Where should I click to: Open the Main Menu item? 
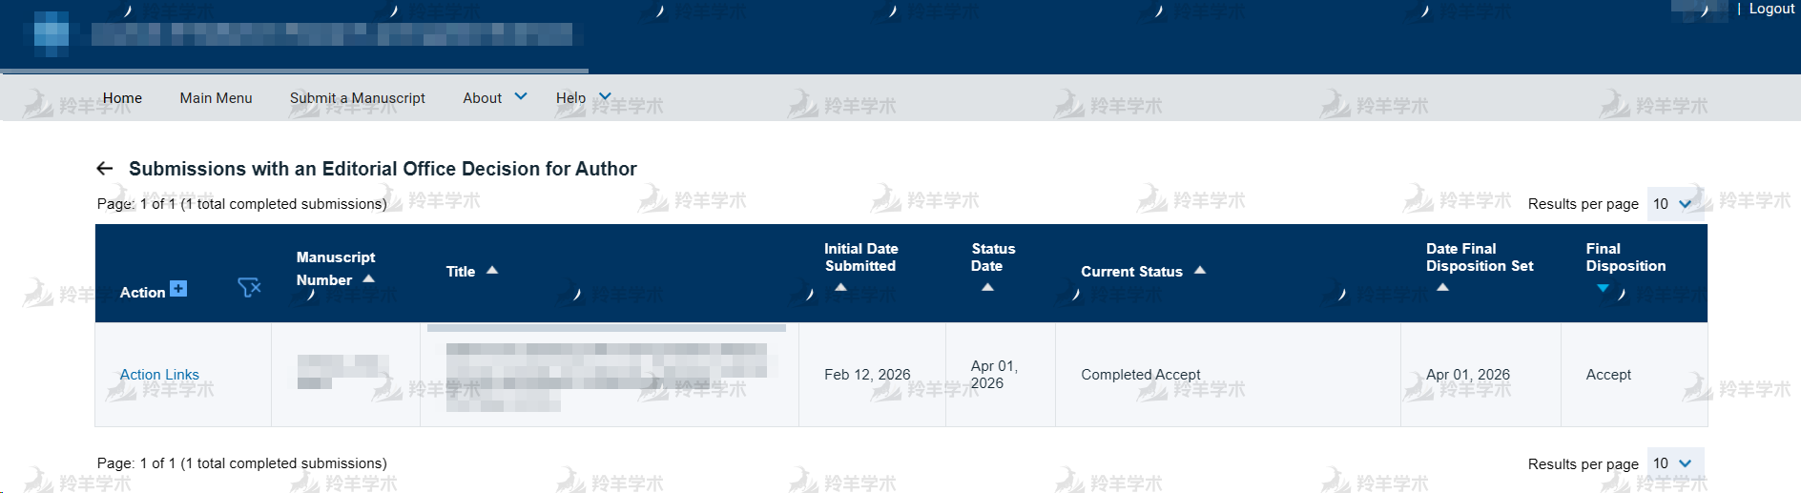click(216, 98)
